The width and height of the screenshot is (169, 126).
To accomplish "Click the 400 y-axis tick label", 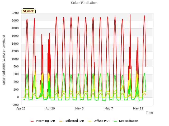I will click(16, 82).
